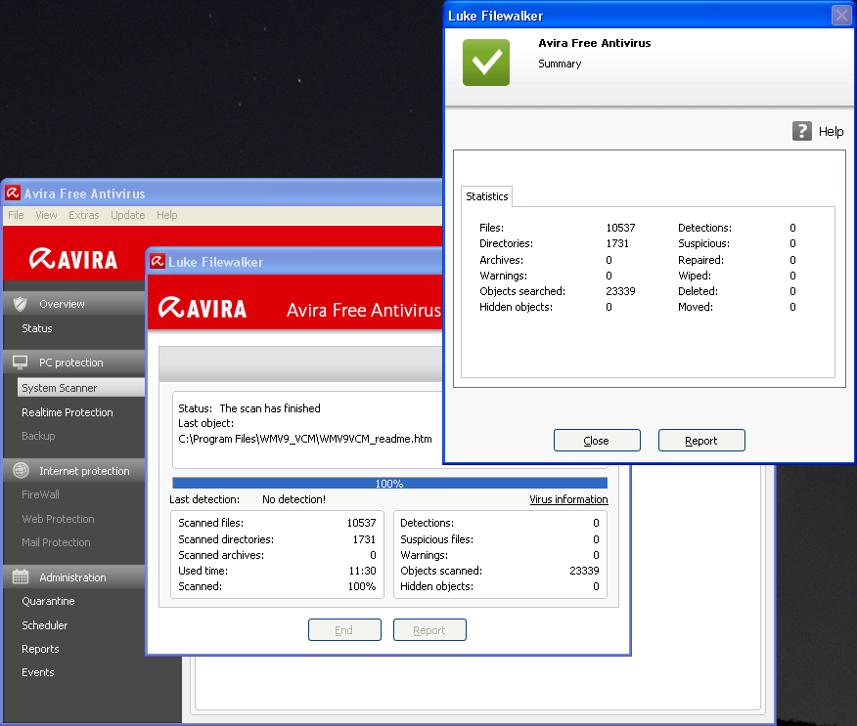Viewport: 857px width, 726px height.
Task: Expand the Administration section header
Action: click(x=74, y=577)
